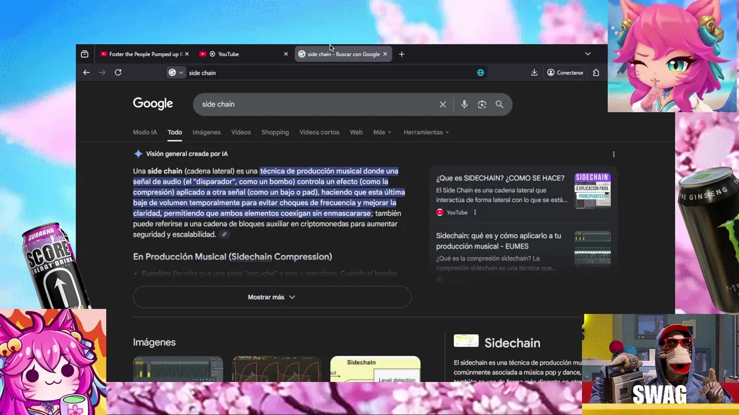Open the EUMES Sidechain article link
This screenshot has width=739, height=415.
pos(499,241)
